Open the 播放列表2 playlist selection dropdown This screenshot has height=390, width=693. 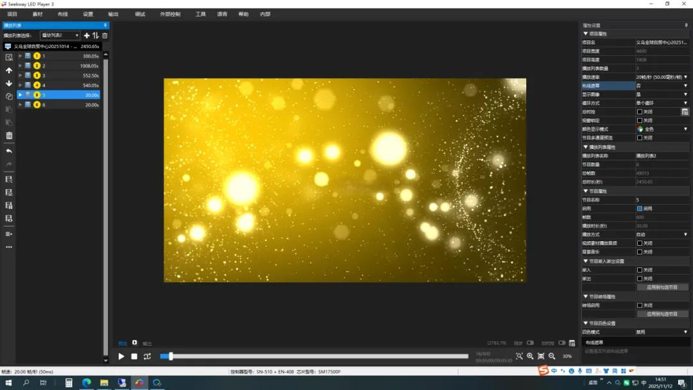pos(60,35)
